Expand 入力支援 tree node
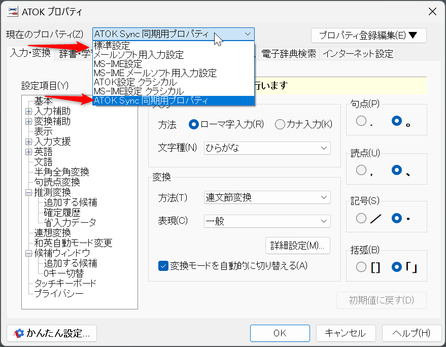This screenshot has height=347, width=446. coord(28,142)
